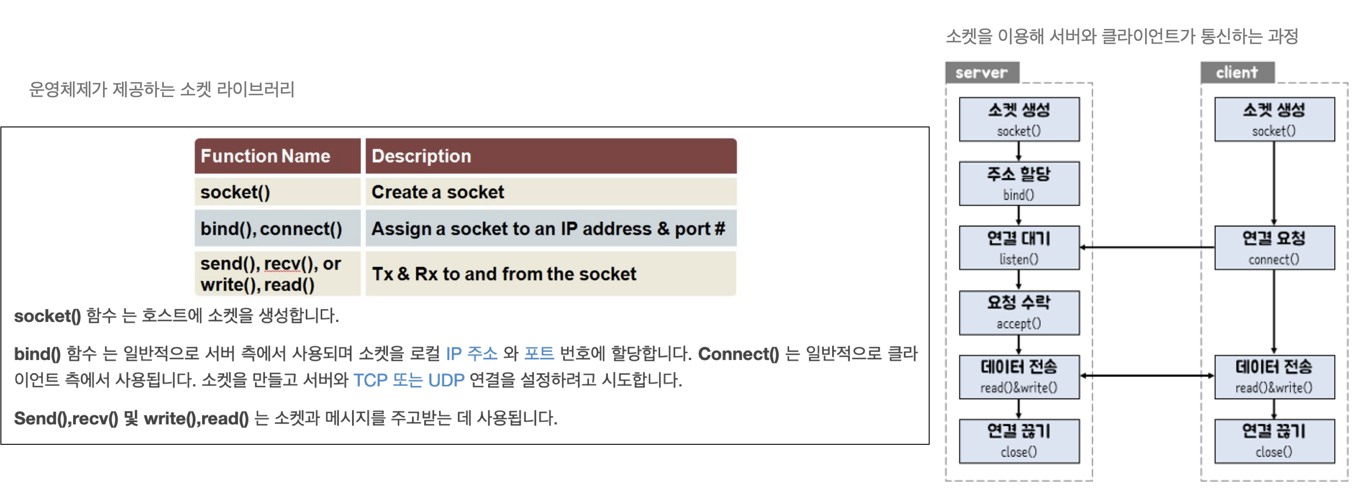Click the socket() table cell

pyautogui.click(x=278, y=192)
